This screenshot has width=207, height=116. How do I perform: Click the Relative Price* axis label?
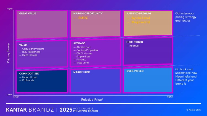(x=92, y=100)
